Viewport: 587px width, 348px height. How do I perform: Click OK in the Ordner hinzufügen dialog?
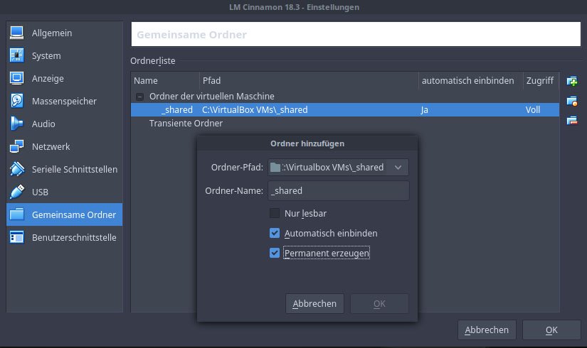point(379,303)
